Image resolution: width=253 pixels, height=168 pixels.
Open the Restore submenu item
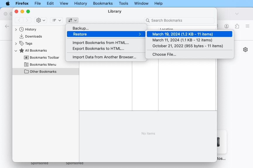click(106, 34)
